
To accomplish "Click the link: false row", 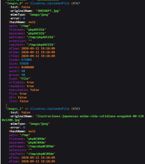I will point(19,101).
